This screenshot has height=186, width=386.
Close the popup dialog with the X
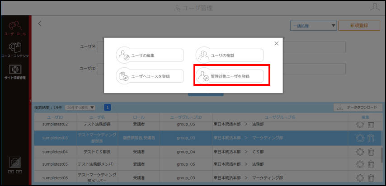(x=277, y=43)
